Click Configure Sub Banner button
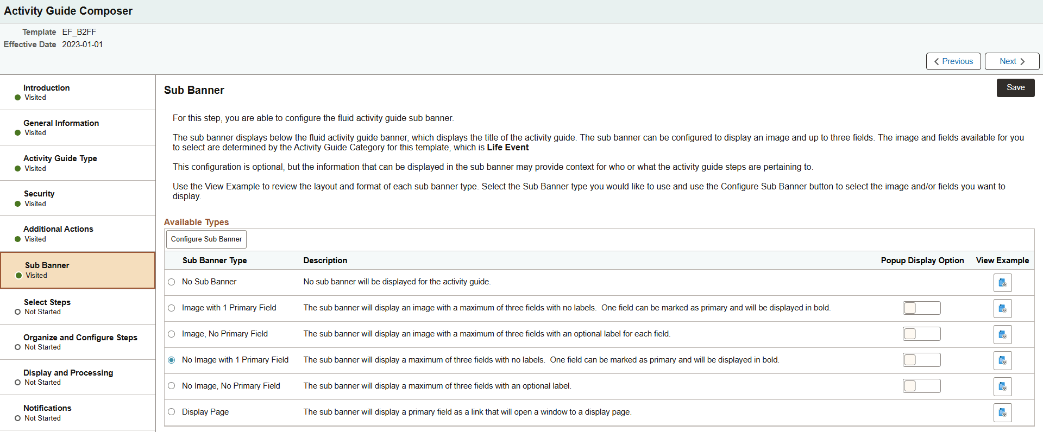The image size is (1043, 432). [206, 239]
